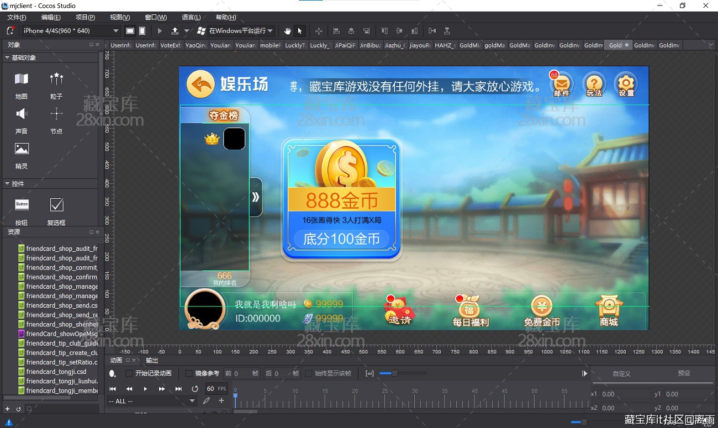This screenshot has height=428, width=718.
Task: Open the 项目(P) menu
Action: [x=85, y=18]
